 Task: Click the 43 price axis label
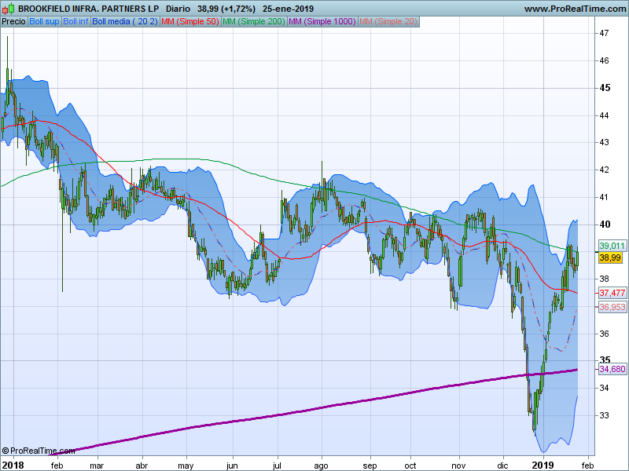[x=604, y=142]
